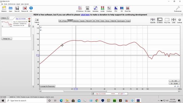
Task: Save All measurements
Action: (17, 9)
